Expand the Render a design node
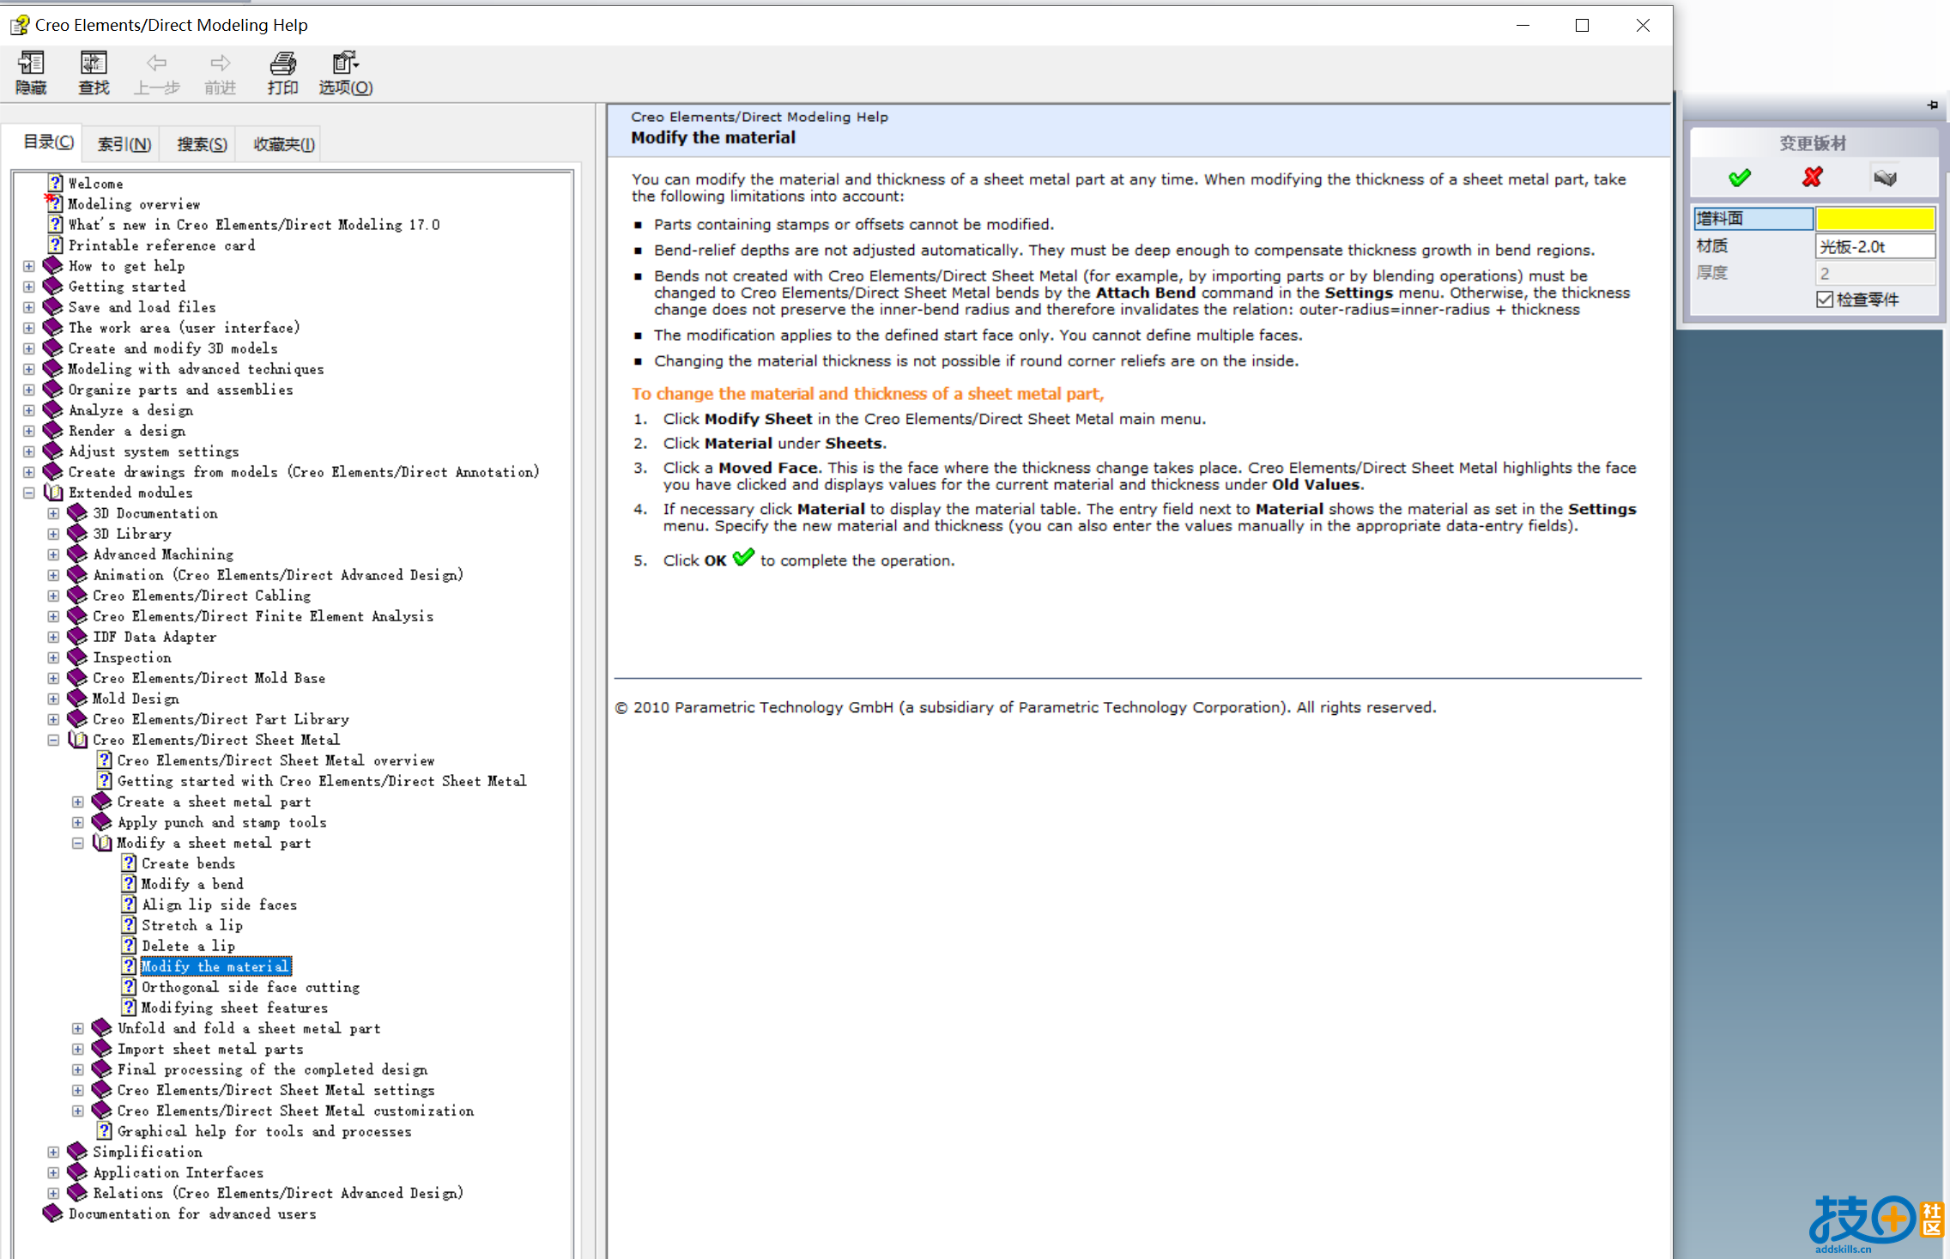Image resolution: width=1950 pixels, height=1259 pixels. 29,430
